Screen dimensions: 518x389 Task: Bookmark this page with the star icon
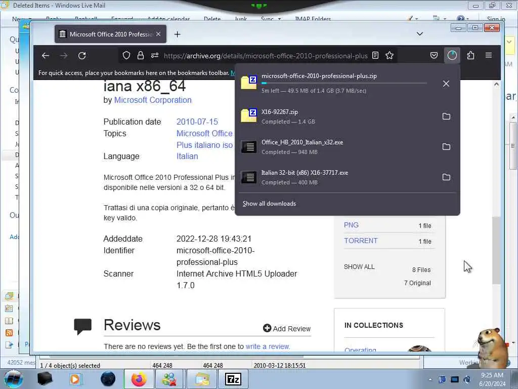click(x=390, y=56)
